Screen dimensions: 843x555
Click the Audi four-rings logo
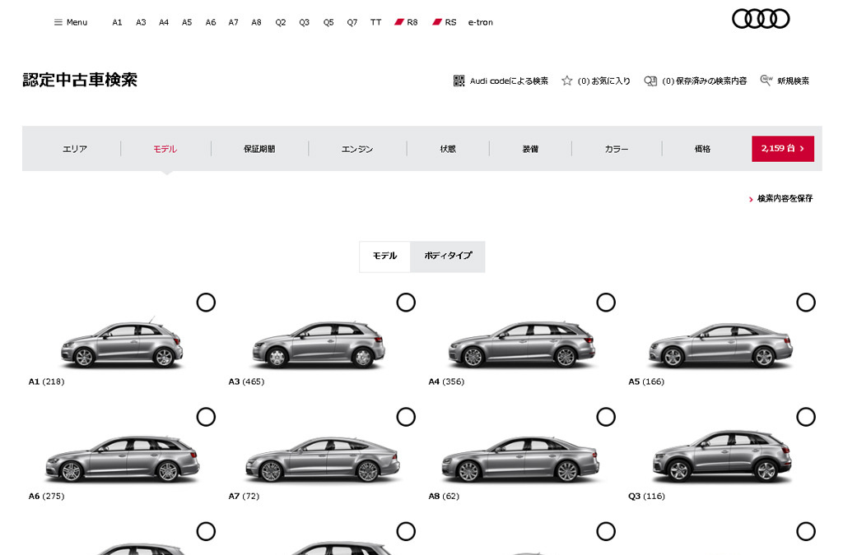tap(761, 19)
